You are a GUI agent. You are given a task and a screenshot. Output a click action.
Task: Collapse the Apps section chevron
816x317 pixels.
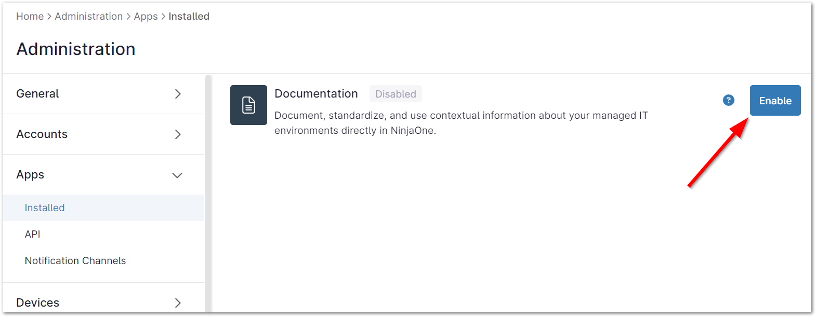coord(177,175)
